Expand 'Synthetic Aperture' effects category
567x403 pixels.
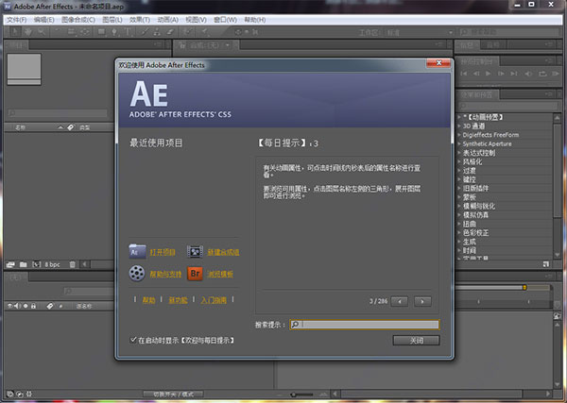pyautogui.click(x=460, y=143)
